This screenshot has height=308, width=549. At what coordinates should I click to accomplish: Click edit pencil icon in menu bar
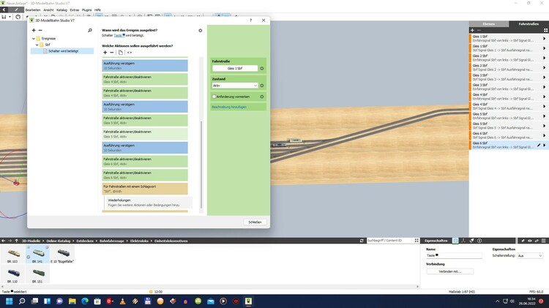pos(16,10)
